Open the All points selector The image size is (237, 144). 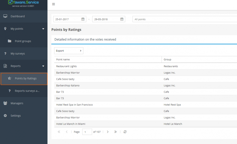185,19
